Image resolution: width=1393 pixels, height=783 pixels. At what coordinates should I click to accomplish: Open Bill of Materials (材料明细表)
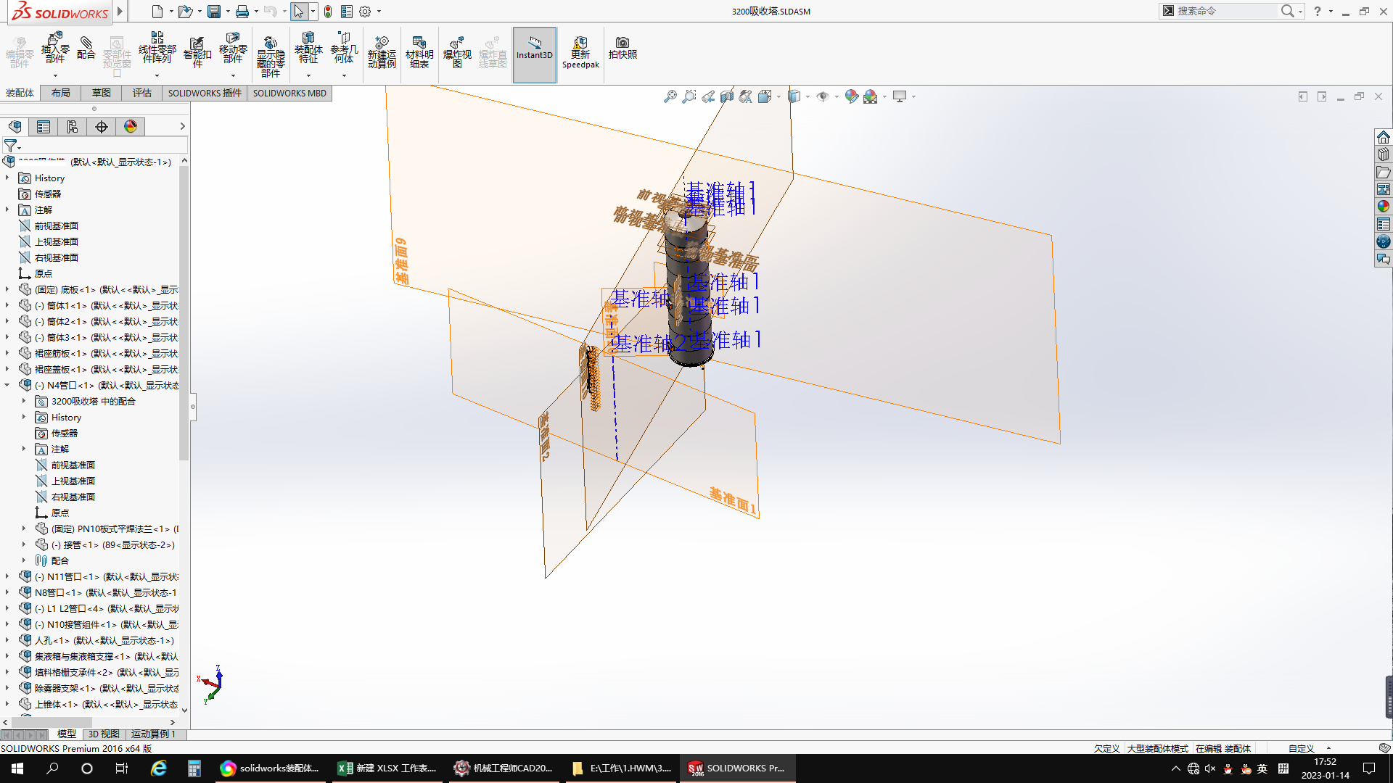point(419,51)
